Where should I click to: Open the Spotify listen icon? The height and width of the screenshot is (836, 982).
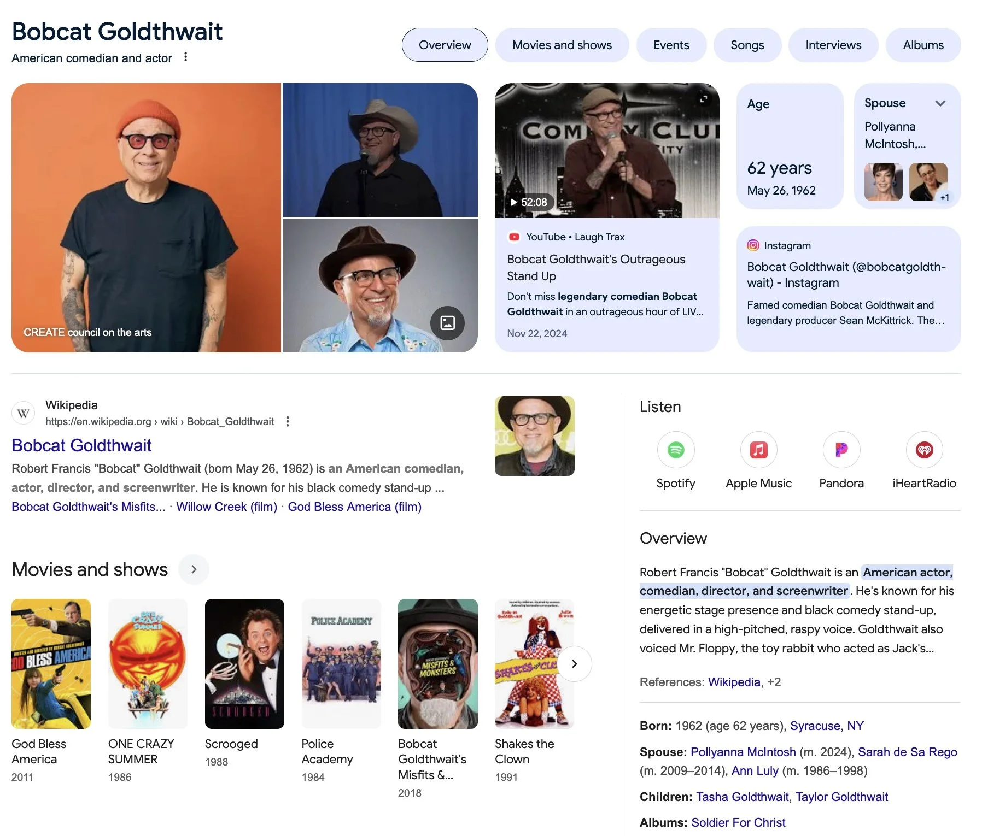click(x=676, y=450)
